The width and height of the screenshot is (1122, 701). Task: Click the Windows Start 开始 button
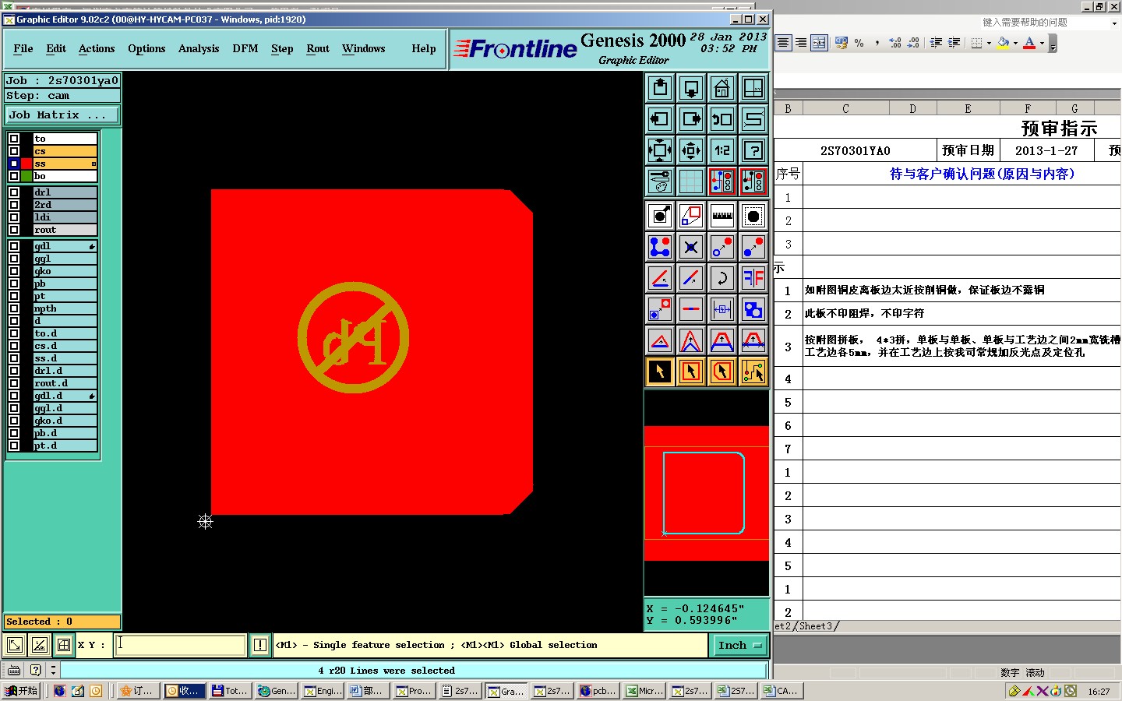click(21, 691)
